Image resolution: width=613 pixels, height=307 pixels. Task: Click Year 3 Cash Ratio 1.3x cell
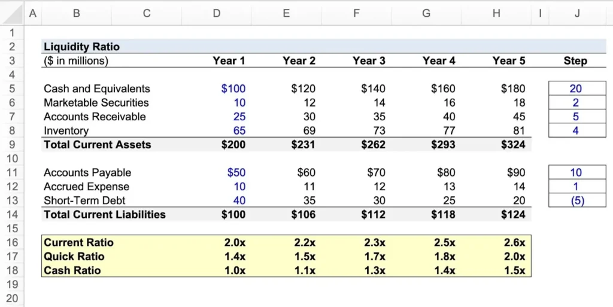point(374,270)
